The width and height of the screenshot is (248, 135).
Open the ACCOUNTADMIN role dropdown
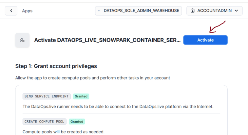[x=215, y=11]
